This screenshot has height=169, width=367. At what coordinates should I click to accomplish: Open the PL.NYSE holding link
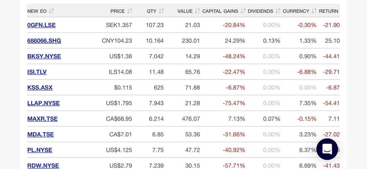[x=39, y=150]
